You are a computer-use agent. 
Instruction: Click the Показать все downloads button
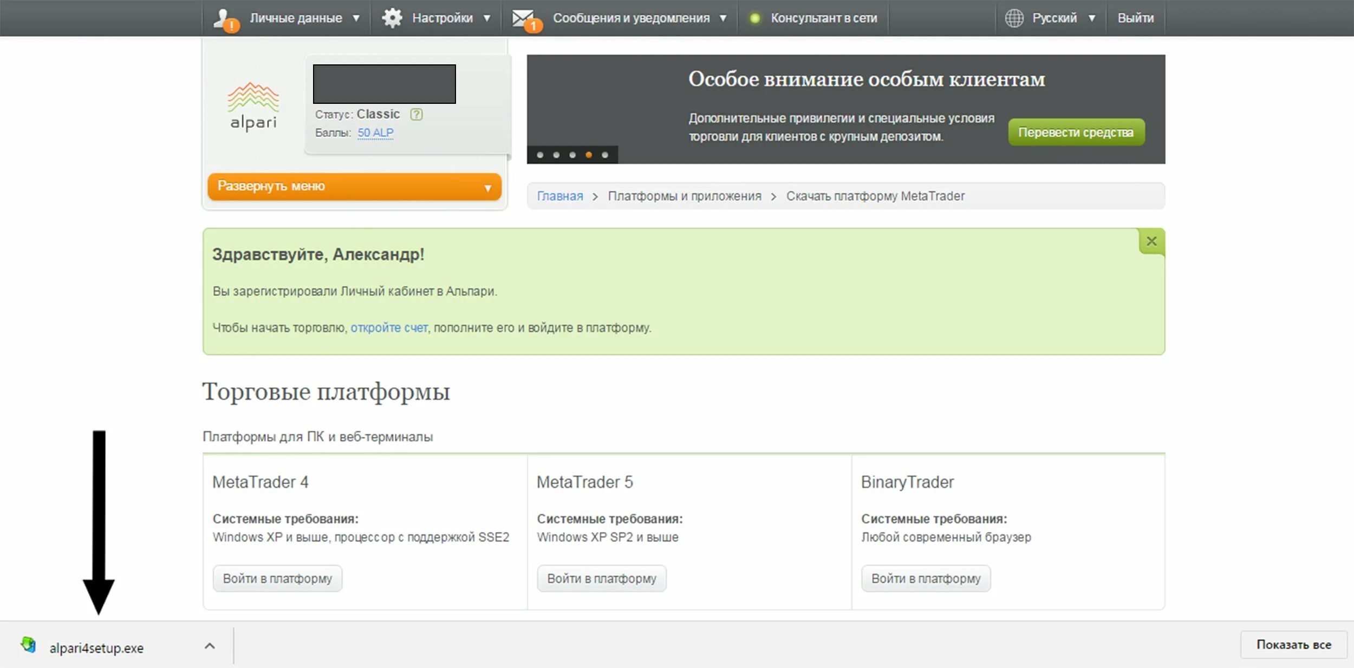pyautogui.click(x=1293, y=645)
